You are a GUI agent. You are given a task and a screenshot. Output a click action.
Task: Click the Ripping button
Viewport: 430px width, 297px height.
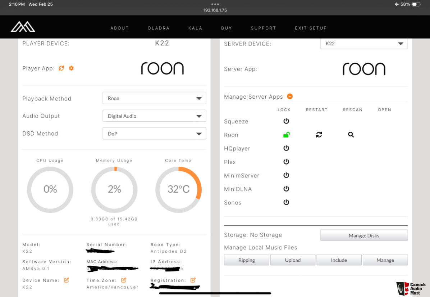point(247,260)
